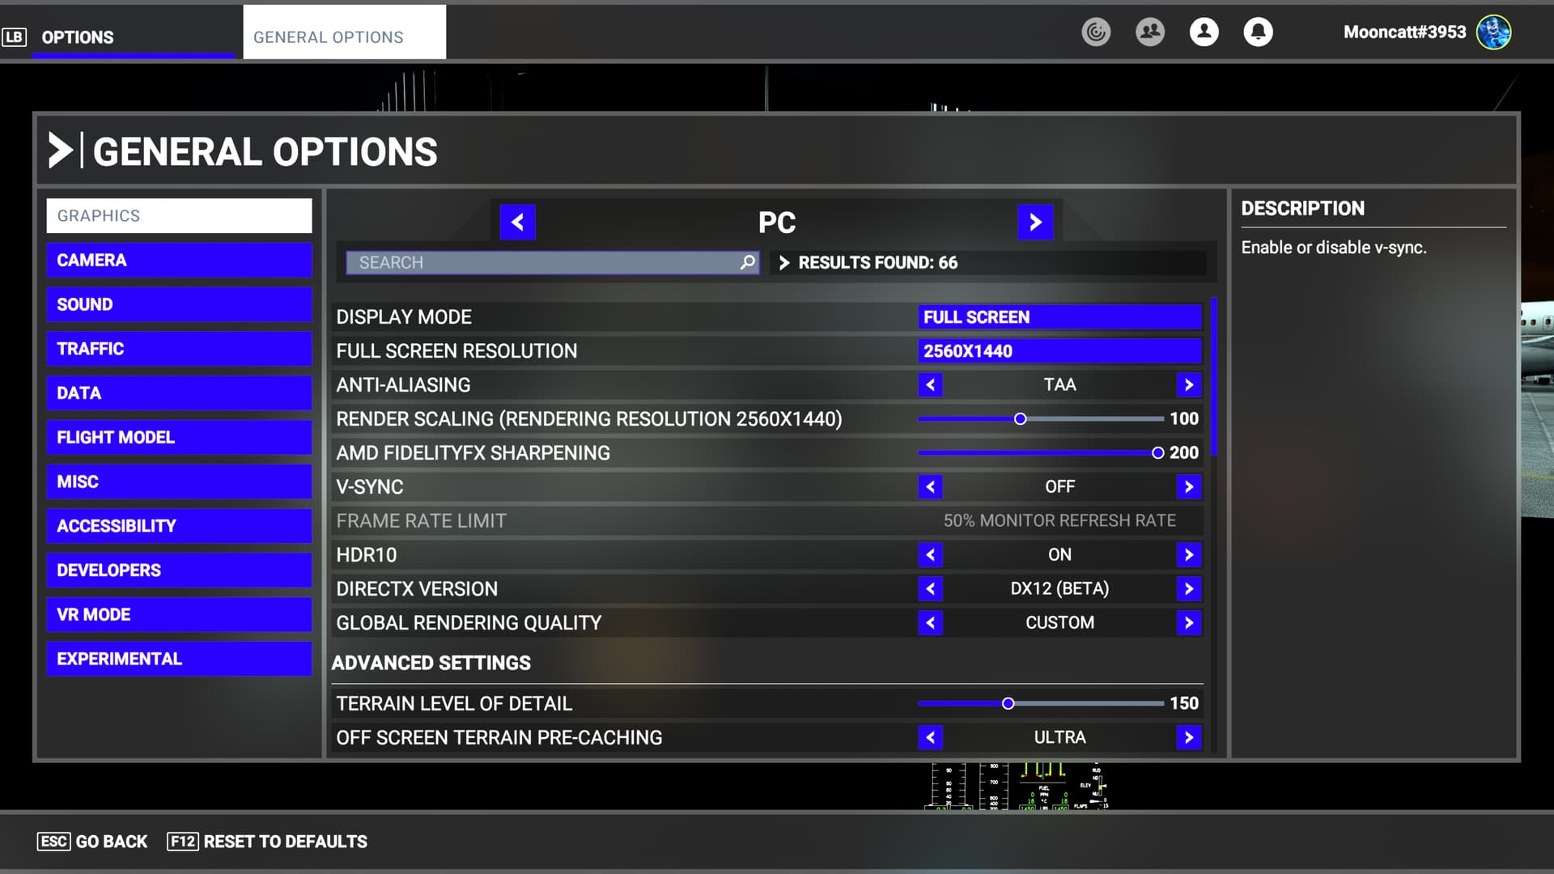Click the spiral activity icon
The image size is (1554, 874).
pyautogui.click(x=1096, y=32)
